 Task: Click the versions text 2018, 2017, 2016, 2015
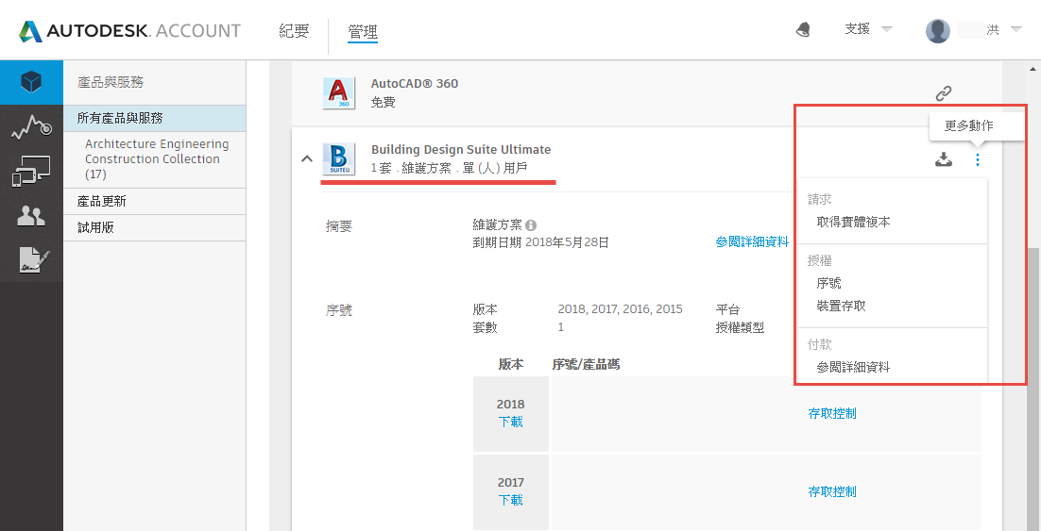click(x=620, y=309)
